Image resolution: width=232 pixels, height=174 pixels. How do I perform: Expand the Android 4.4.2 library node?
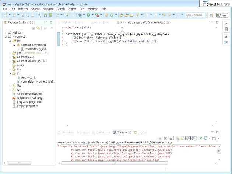[10, 57]
